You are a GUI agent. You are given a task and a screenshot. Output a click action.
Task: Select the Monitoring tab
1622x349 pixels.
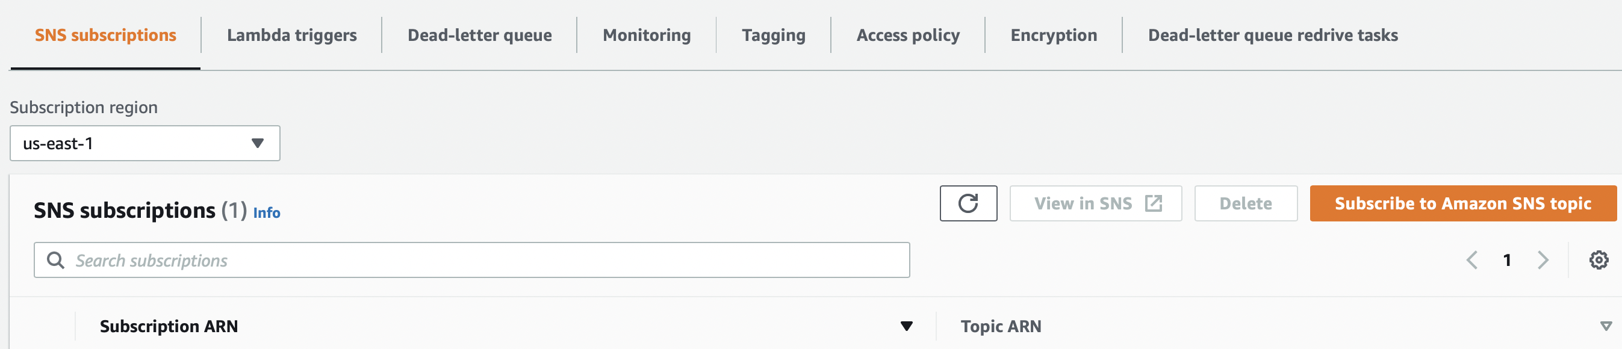point(646,36)
